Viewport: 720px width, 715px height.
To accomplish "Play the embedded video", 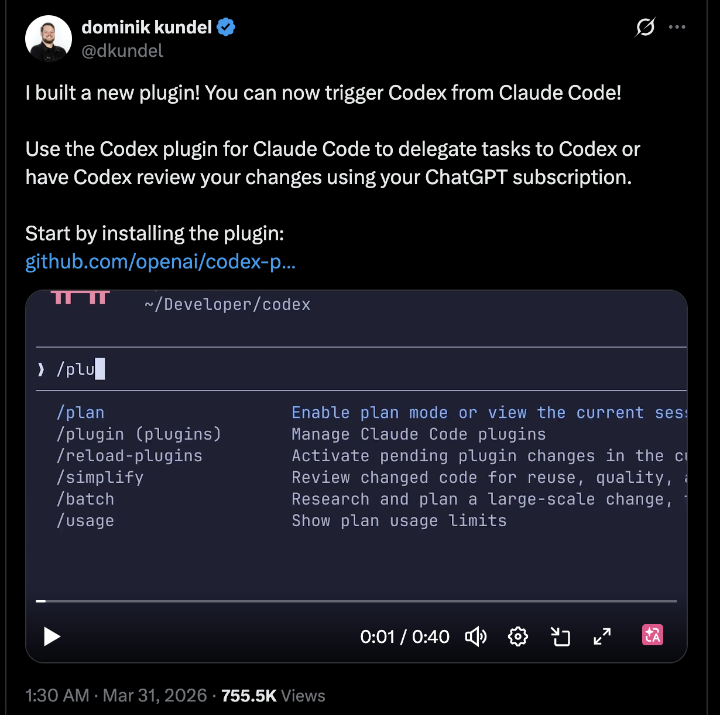I will (52, 636).
